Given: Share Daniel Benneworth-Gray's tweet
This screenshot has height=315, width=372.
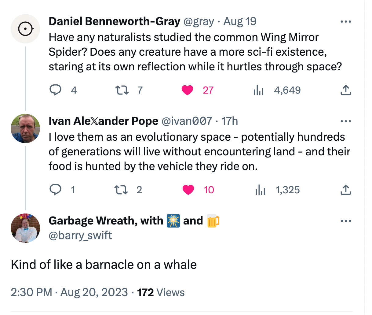Looking at the screenshot, I should pos(345,90).
